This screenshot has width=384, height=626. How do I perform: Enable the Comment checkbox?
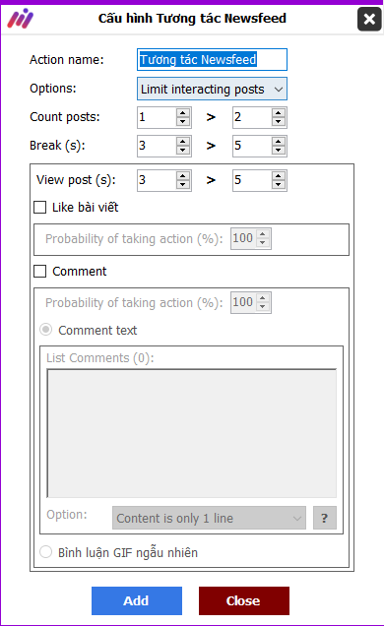[40, 272]
